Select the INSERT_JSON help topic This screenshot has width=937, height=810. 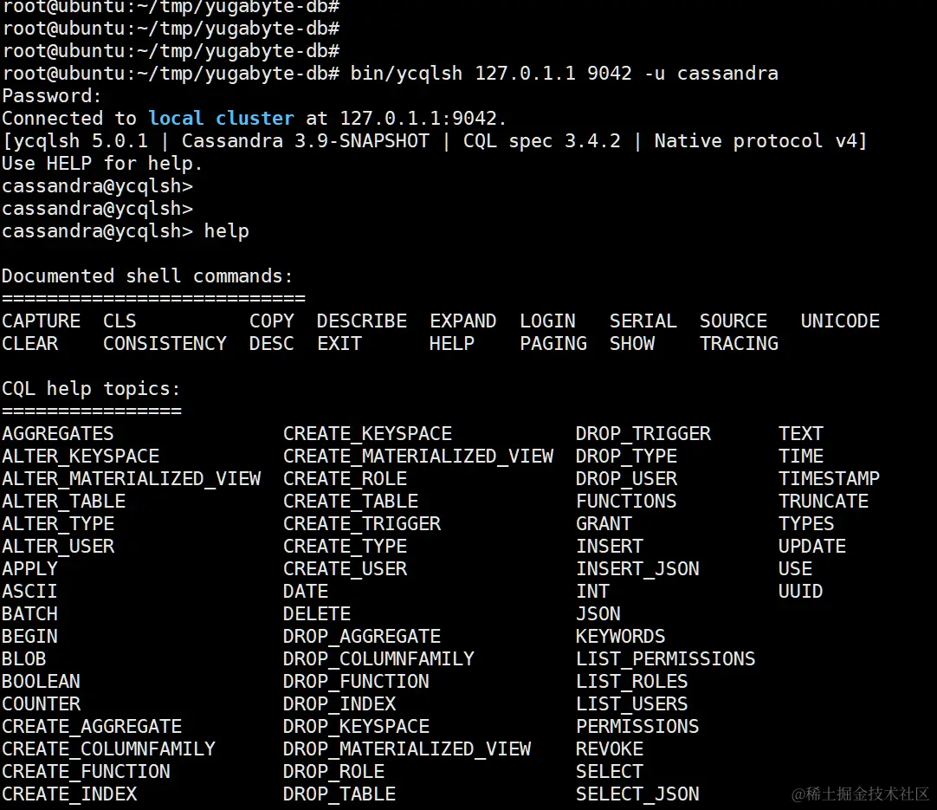pyautogui.click(x=637, y=569)
